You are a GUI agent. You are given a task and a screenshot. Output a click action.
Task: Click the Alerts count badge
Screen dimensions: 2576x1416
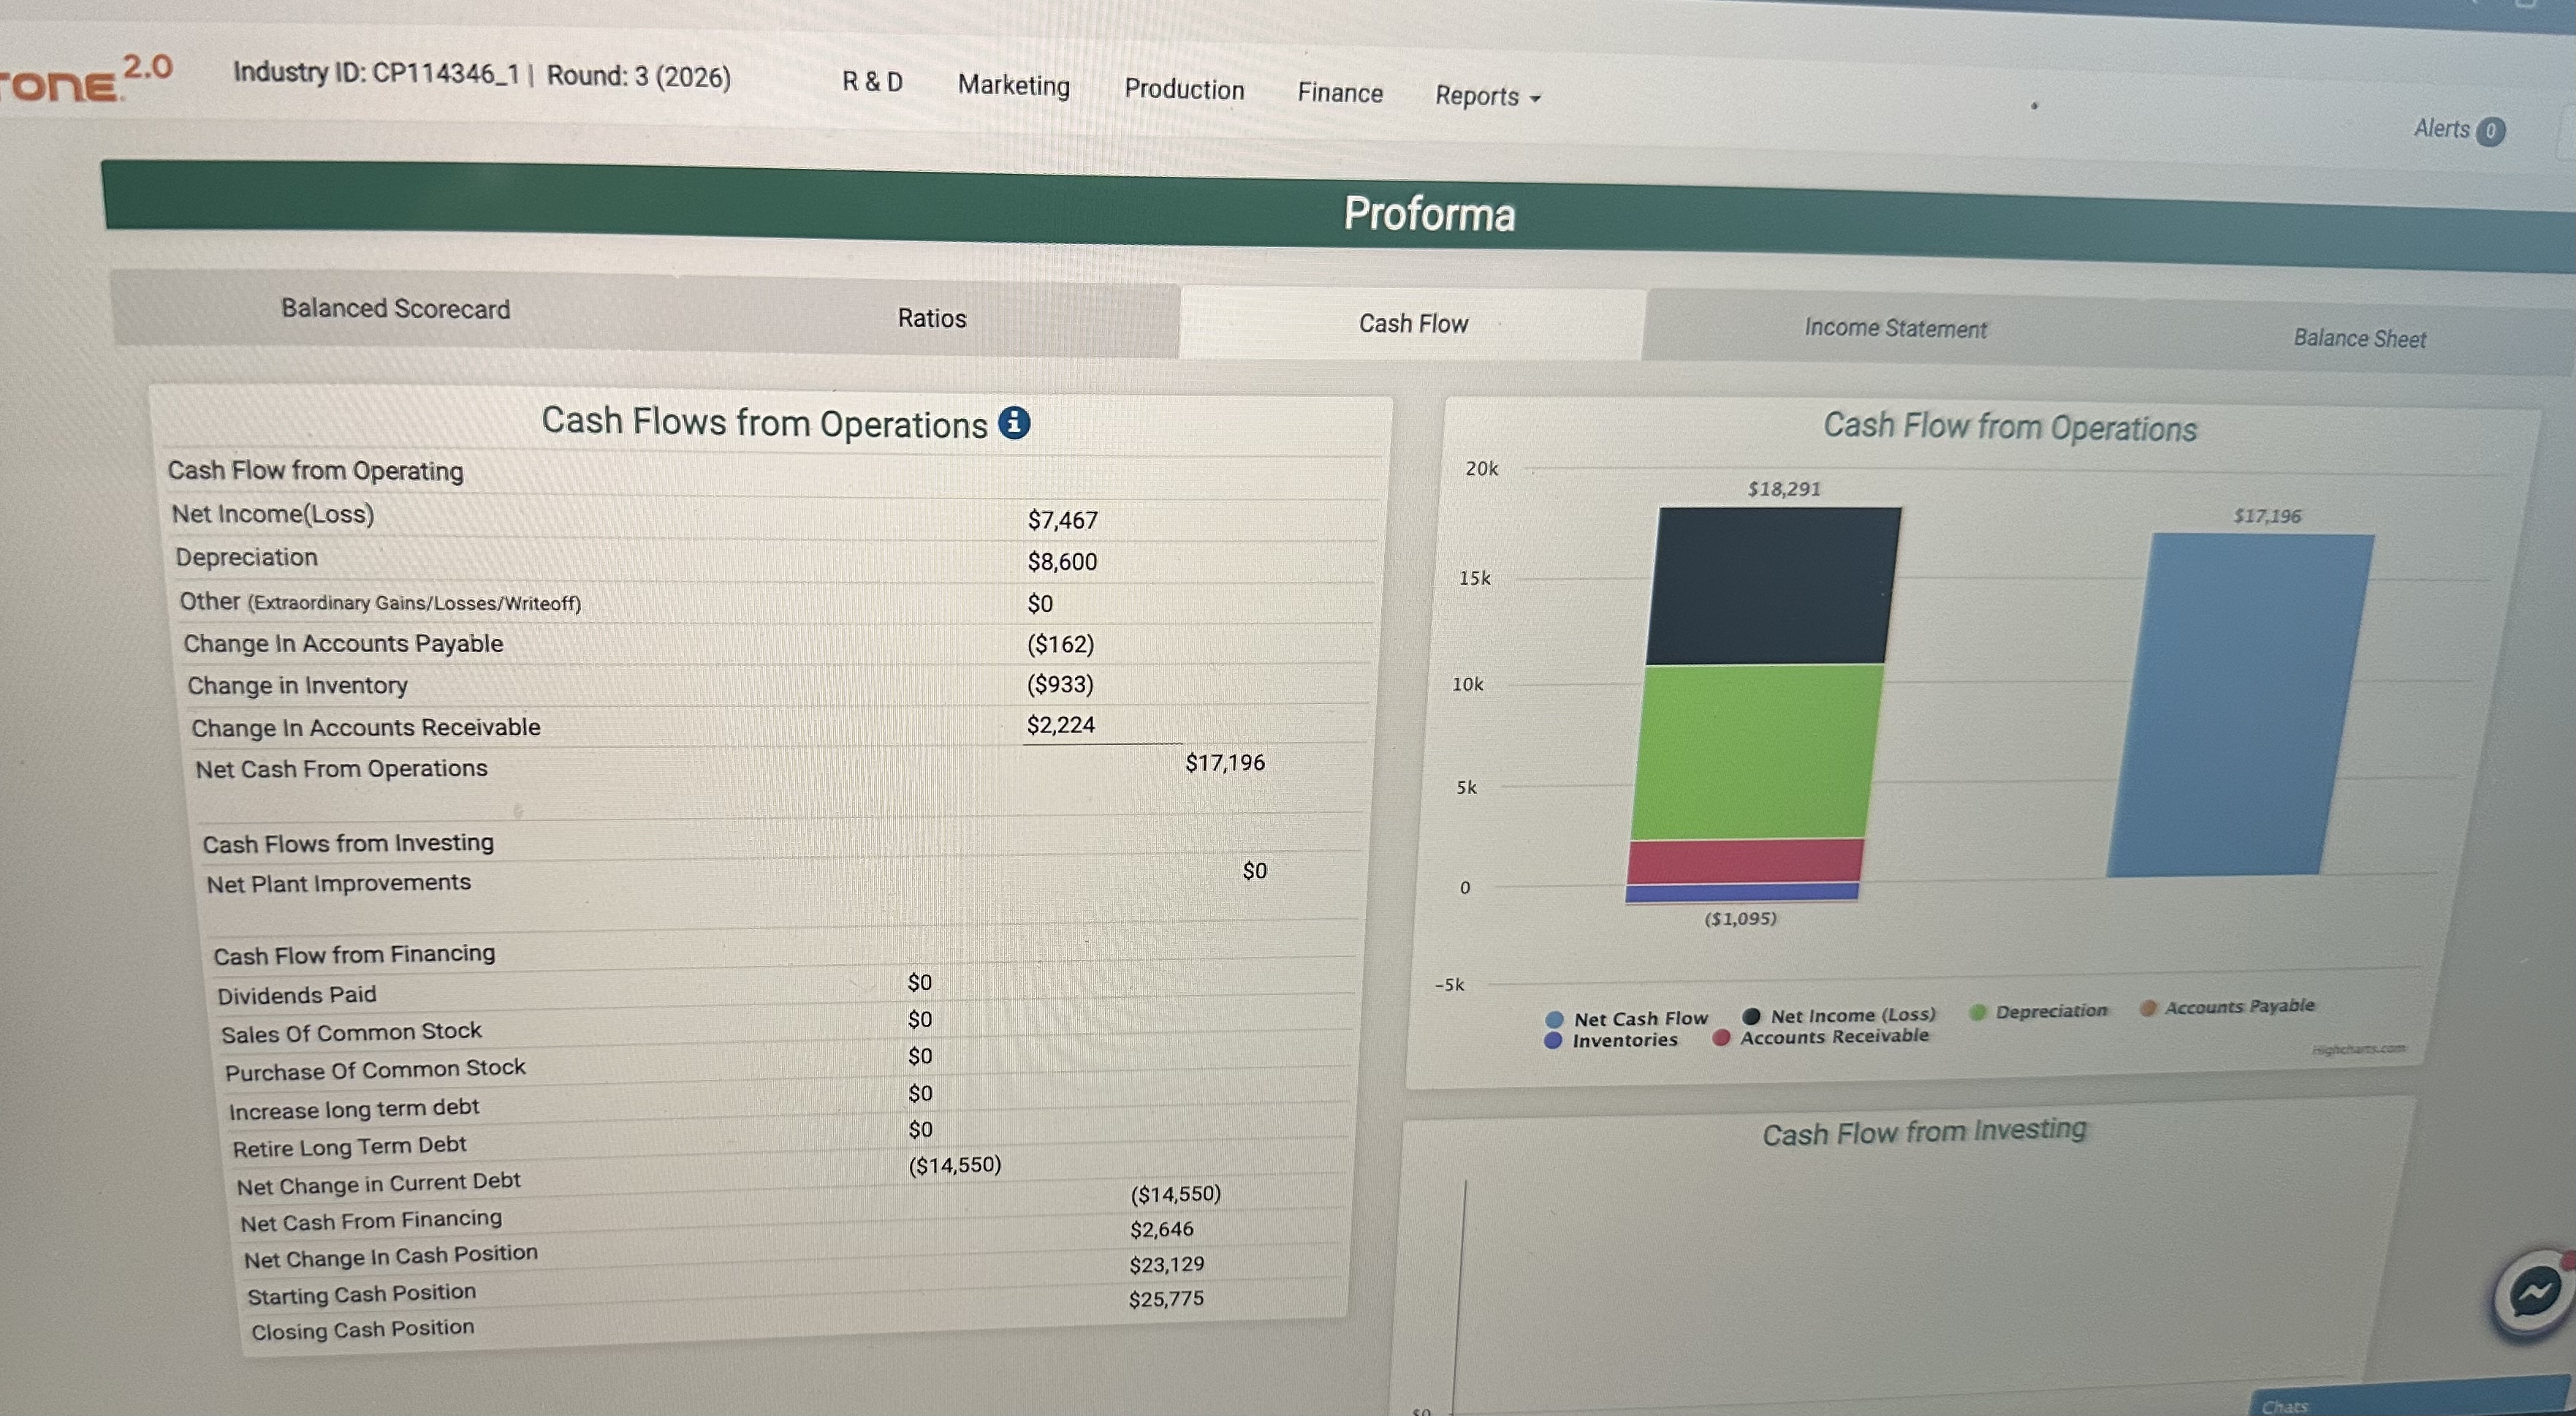pos(2491,131)
